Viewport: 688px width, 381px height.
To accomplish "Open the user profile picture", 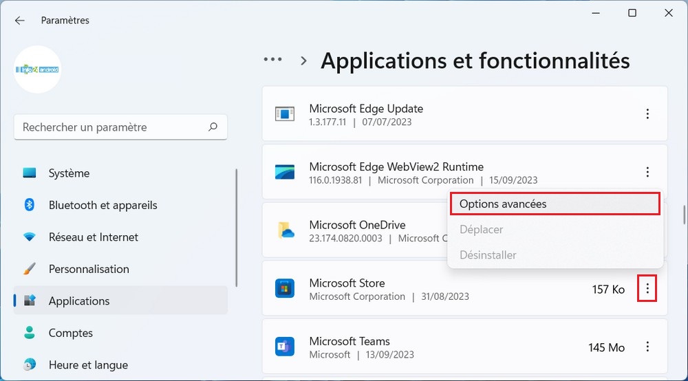I will [37, 69].
